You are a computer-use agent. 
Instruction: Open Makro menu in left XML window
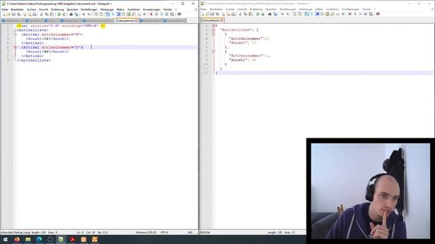point(120,9)
